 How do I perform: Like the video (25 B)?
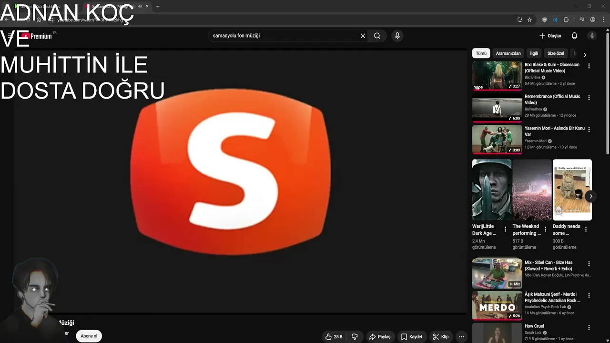[334, 336]
